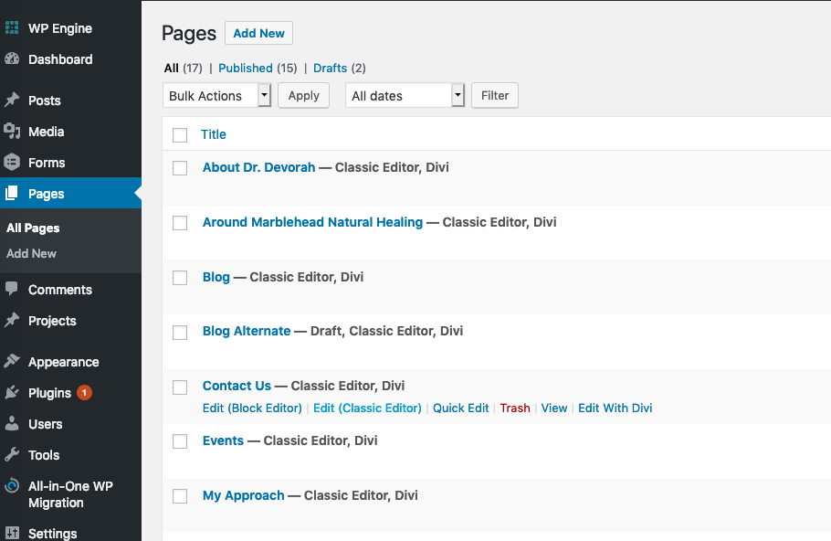Show only Published pages
This screenshot has width=831, height=541.
tap(246, 68)
